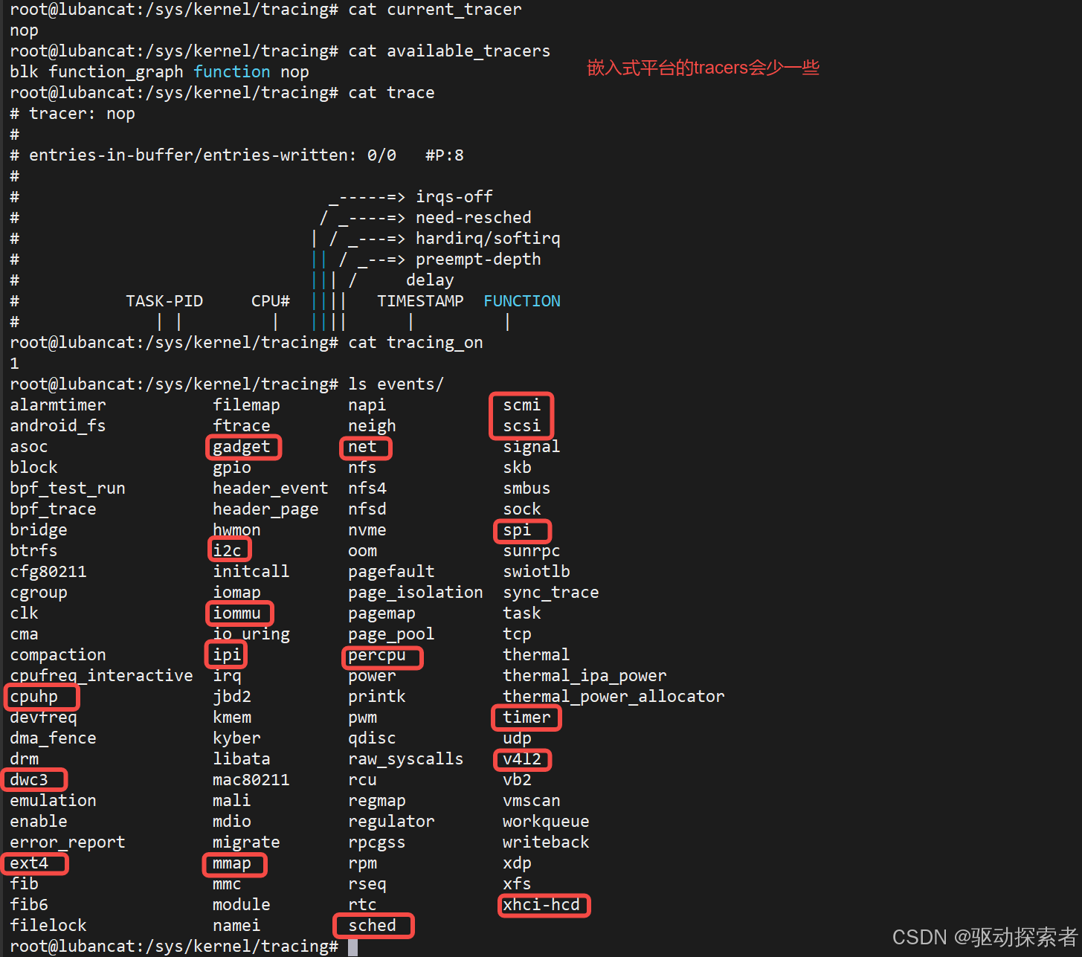Select the highlighted "net" event directory
The width and height of the screenshot is (1082, 957).
[x=365, y=447]
